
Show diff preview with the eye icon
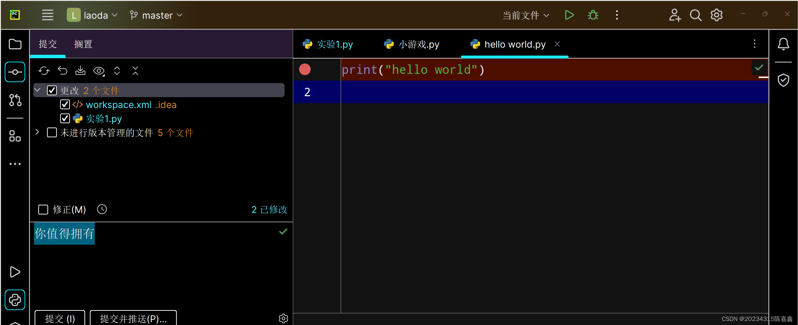99,71
